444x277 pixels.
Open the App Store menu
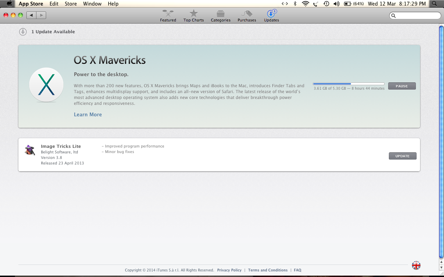(x=31, y=4)
